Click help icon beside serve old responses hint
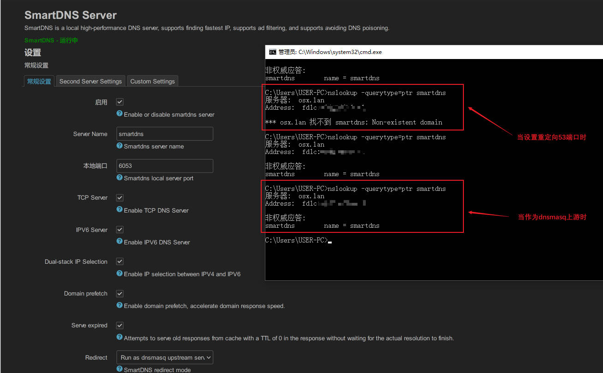 [x=120, y=337]
